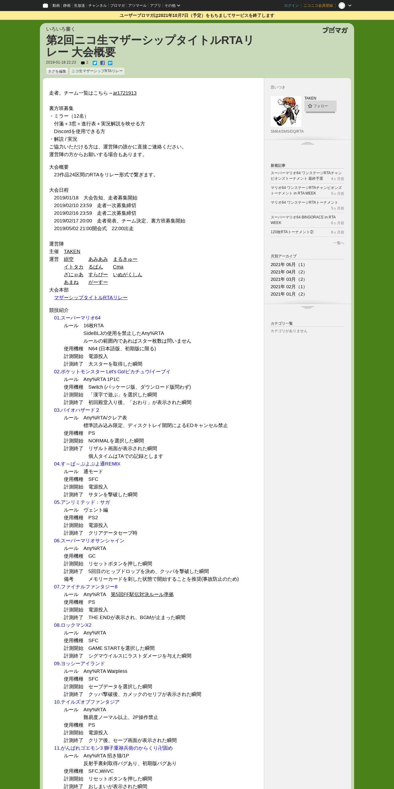Collapse the author profile panel handle

pyautogui.click(x=307, y=143)
